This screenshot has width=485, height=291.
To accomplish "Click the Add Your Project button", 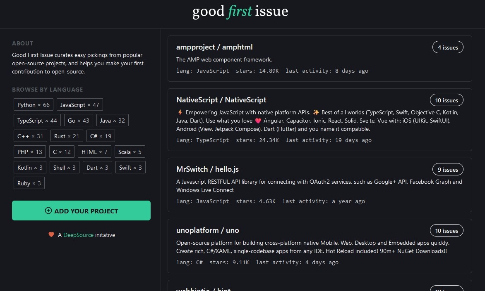I will [x=82, y=211].
